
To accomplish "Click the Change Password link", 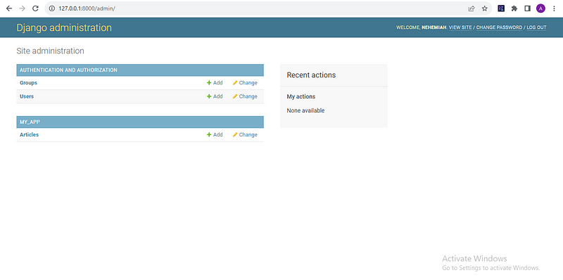I will pos(499,27).
